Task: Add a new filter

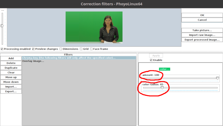Action: pyautogui.click(x=11, y=58)
